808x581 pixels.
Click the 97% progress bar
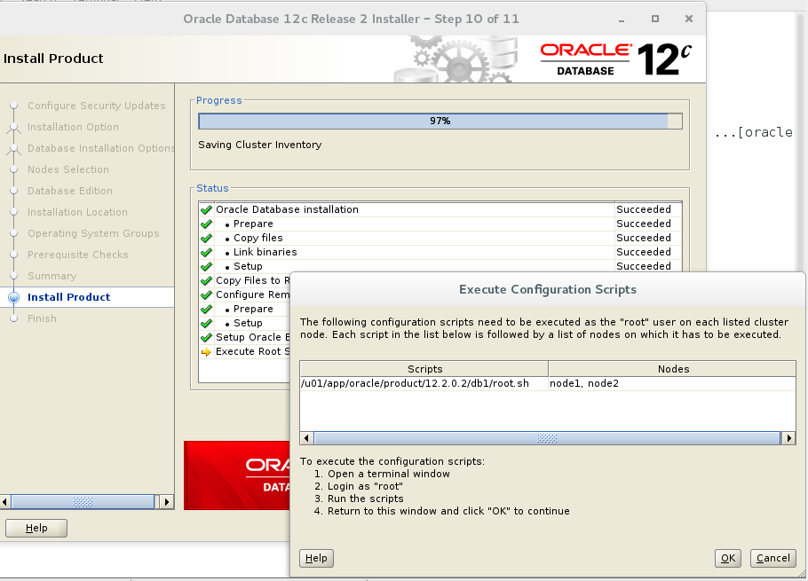click(440, 121)
